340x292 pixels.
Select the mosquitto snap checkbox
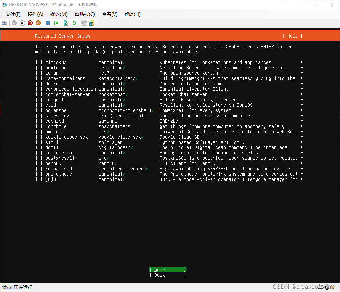pyautogui.click(x=39, y=100)
